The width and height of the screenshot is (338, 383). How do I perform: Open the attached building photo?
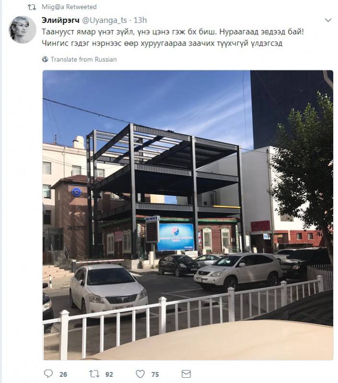pyautogui.click(x=188, y=215)
